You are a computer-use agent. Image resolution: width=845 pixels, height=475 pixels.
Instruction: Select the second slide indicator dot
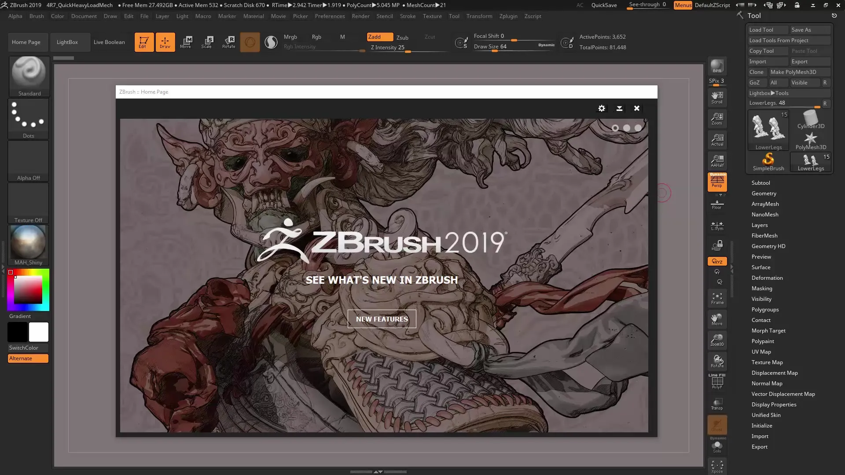click(x=627, y=128)
